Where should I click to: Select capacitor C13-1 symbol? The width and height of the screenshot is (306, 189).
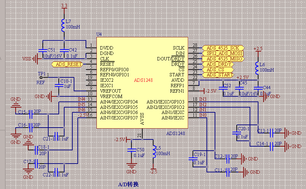click(271, 133)
